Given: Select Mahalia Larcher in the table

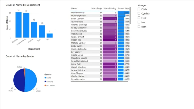Looking at the screenshot, I should [78, 43].
